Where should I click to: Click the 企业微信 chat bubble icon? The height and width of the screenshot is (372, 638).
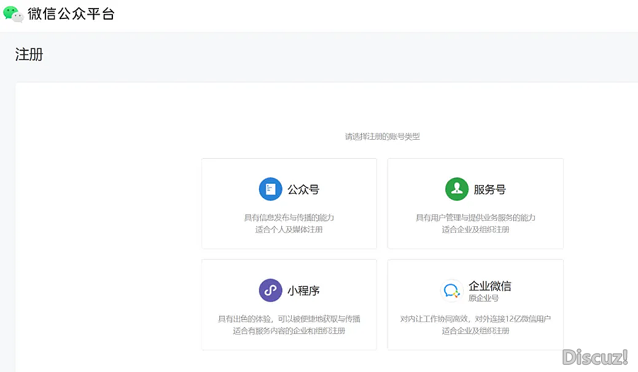(x=452, y=290)
